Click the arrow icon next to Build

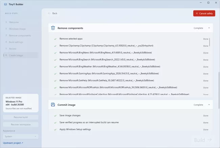point(210,140)
